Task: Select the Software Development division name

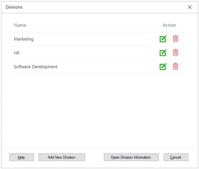Action: [35, 67]
